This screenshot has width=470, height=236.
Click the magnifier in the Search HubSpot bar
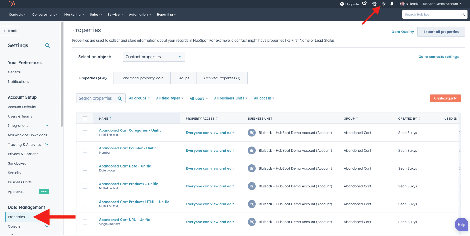tap(463, 14)
